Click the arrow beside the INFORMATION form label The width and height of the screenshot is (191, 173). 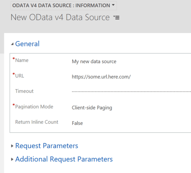pos(113,5)
